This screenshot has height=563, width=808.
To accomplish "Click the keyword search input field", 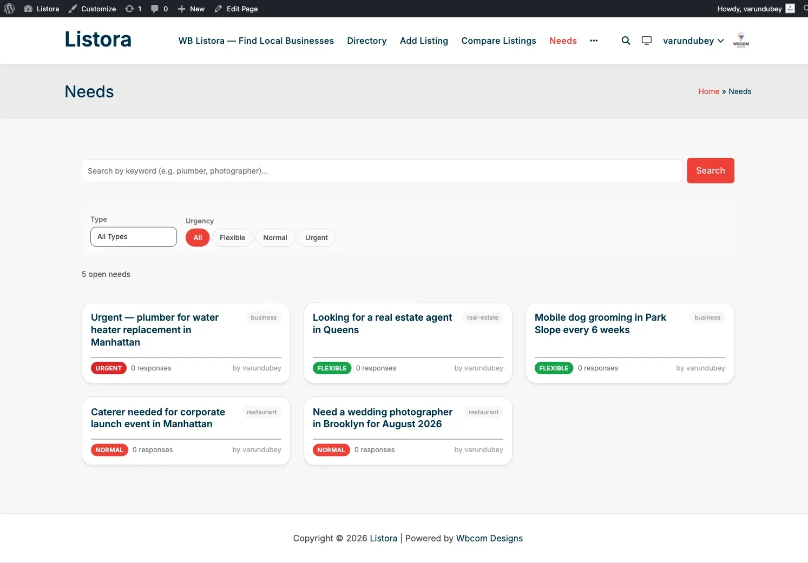I will [x=382, y=171].
